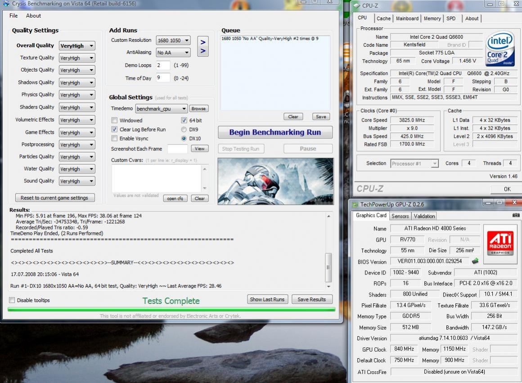
Task: Expand the Physics Quality dropdown
Action: click(x=77, y=95)
